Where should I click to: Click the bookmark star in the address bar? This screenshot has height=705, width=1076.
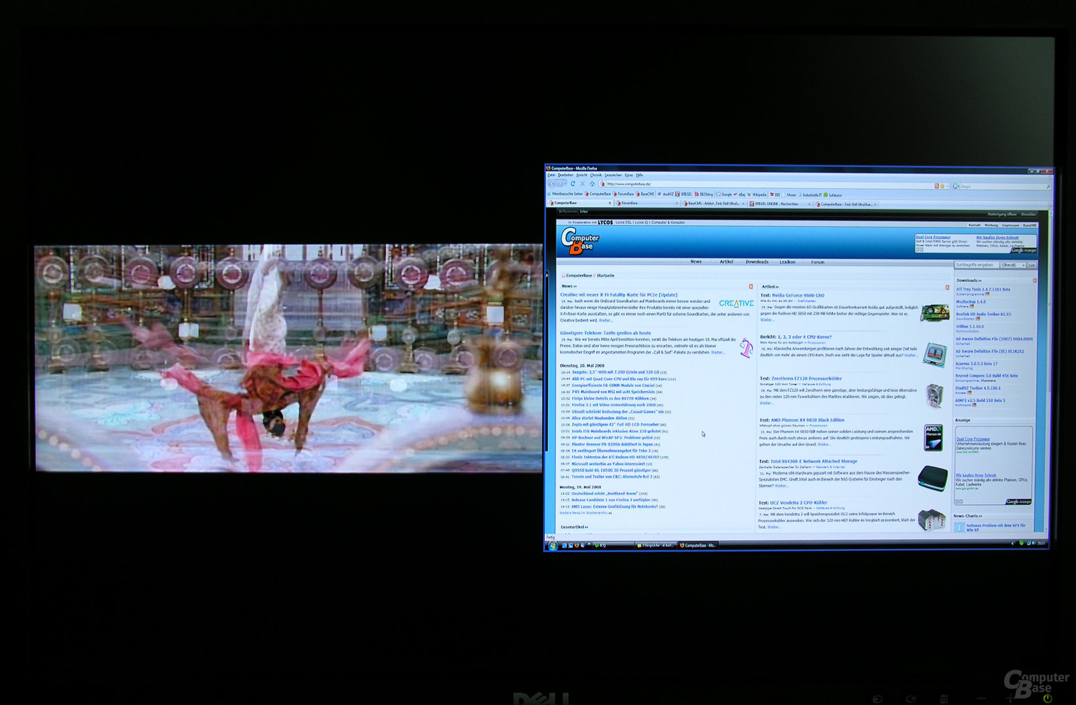tap(942, 186)
